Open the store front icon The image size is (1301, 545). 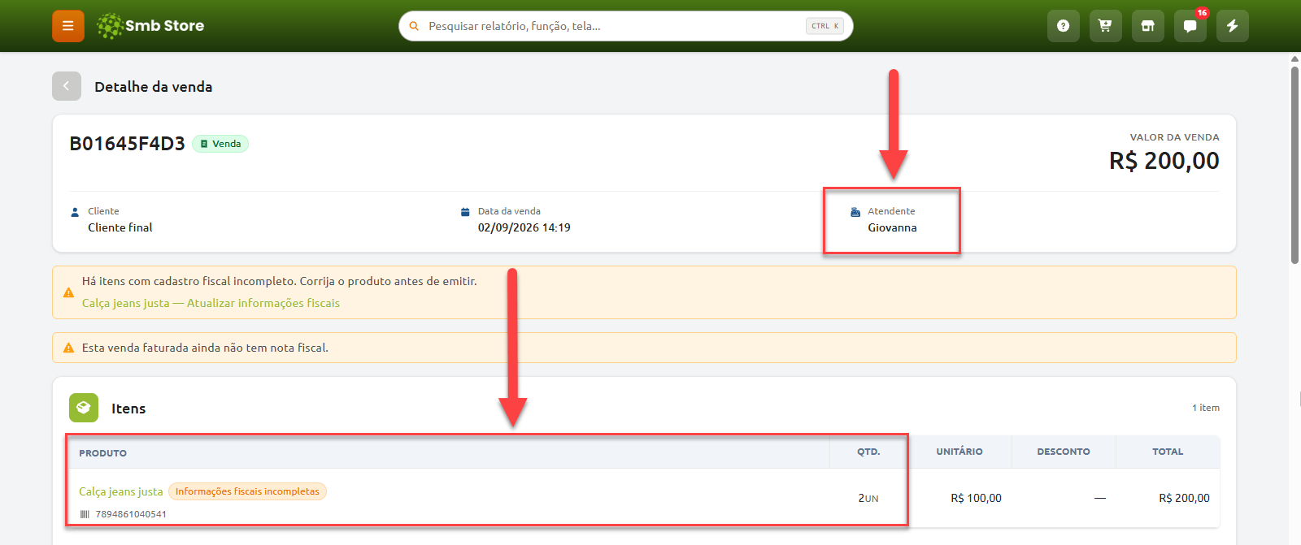pyautogui.click(x=1147, y=26)
